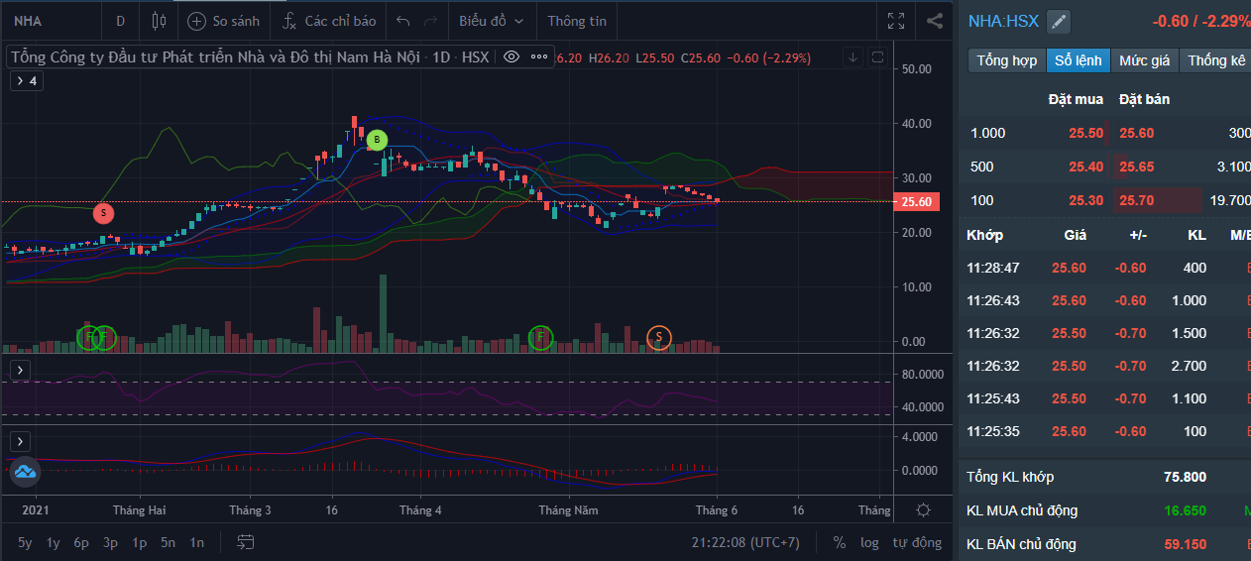Switch to the Tổng hợp tab
The height and width of the screenshot is (561, 1251).
(x=1006, y=60)
